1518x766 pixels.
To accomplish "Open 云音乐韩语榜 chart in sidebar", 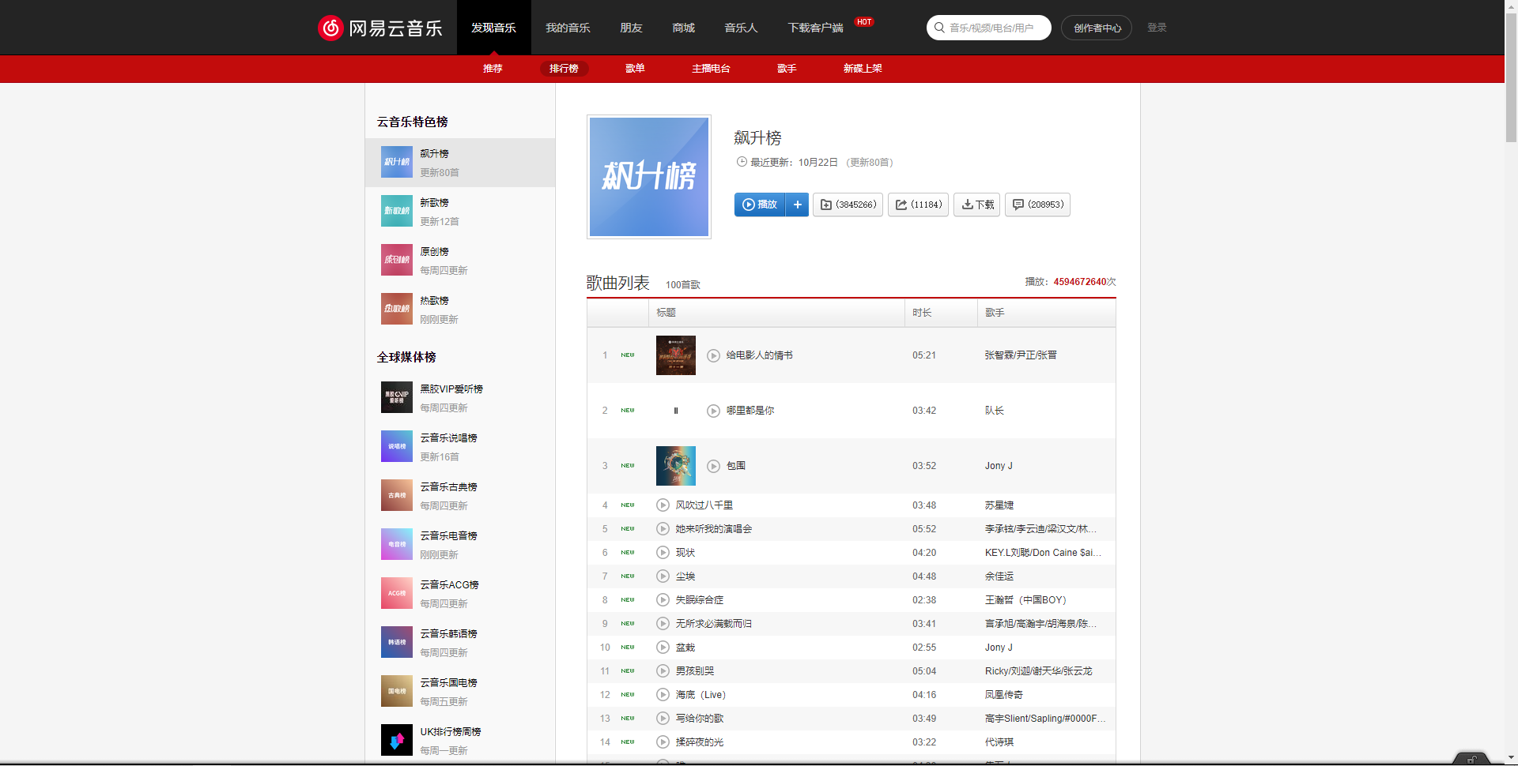I will pyautogui.click(x=460, y=643).
